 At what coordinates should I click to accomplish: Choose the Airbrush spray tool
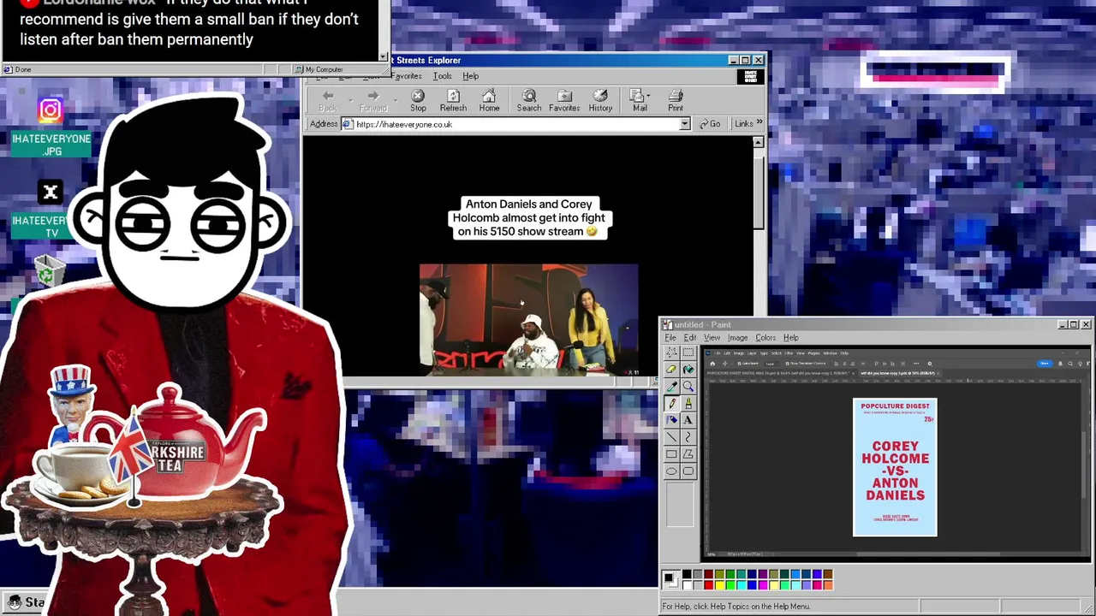click(x=671, y=420)
